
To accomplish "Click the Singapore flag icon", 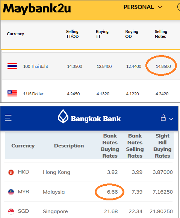I will [11, 211].
